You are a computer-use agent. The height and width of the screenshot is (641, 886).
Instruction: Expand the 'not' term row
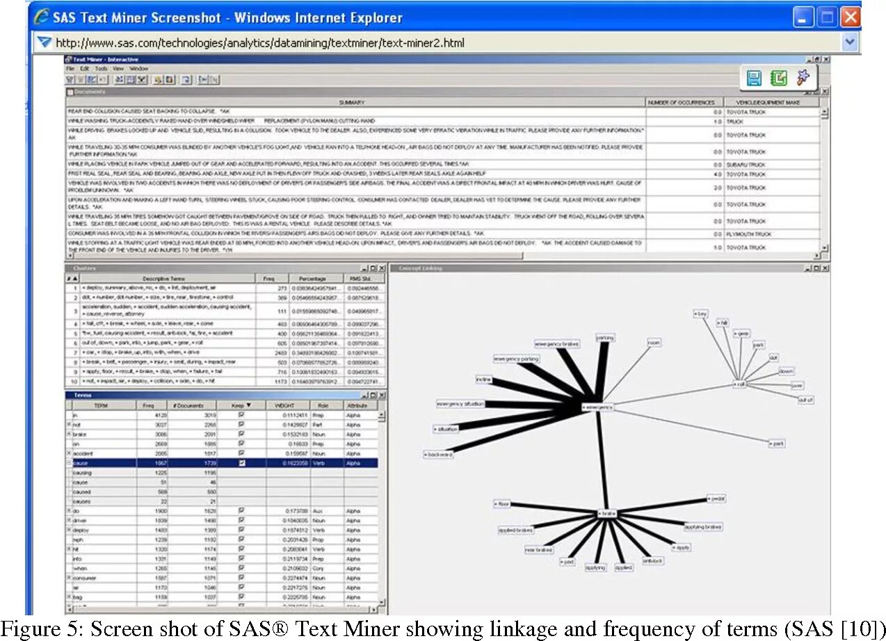coord(69,424)
